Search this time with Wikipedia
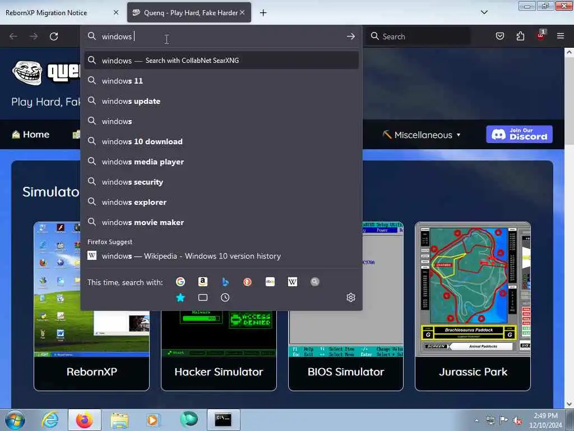This screenshot has height=431, width=574. pos(293,282)
